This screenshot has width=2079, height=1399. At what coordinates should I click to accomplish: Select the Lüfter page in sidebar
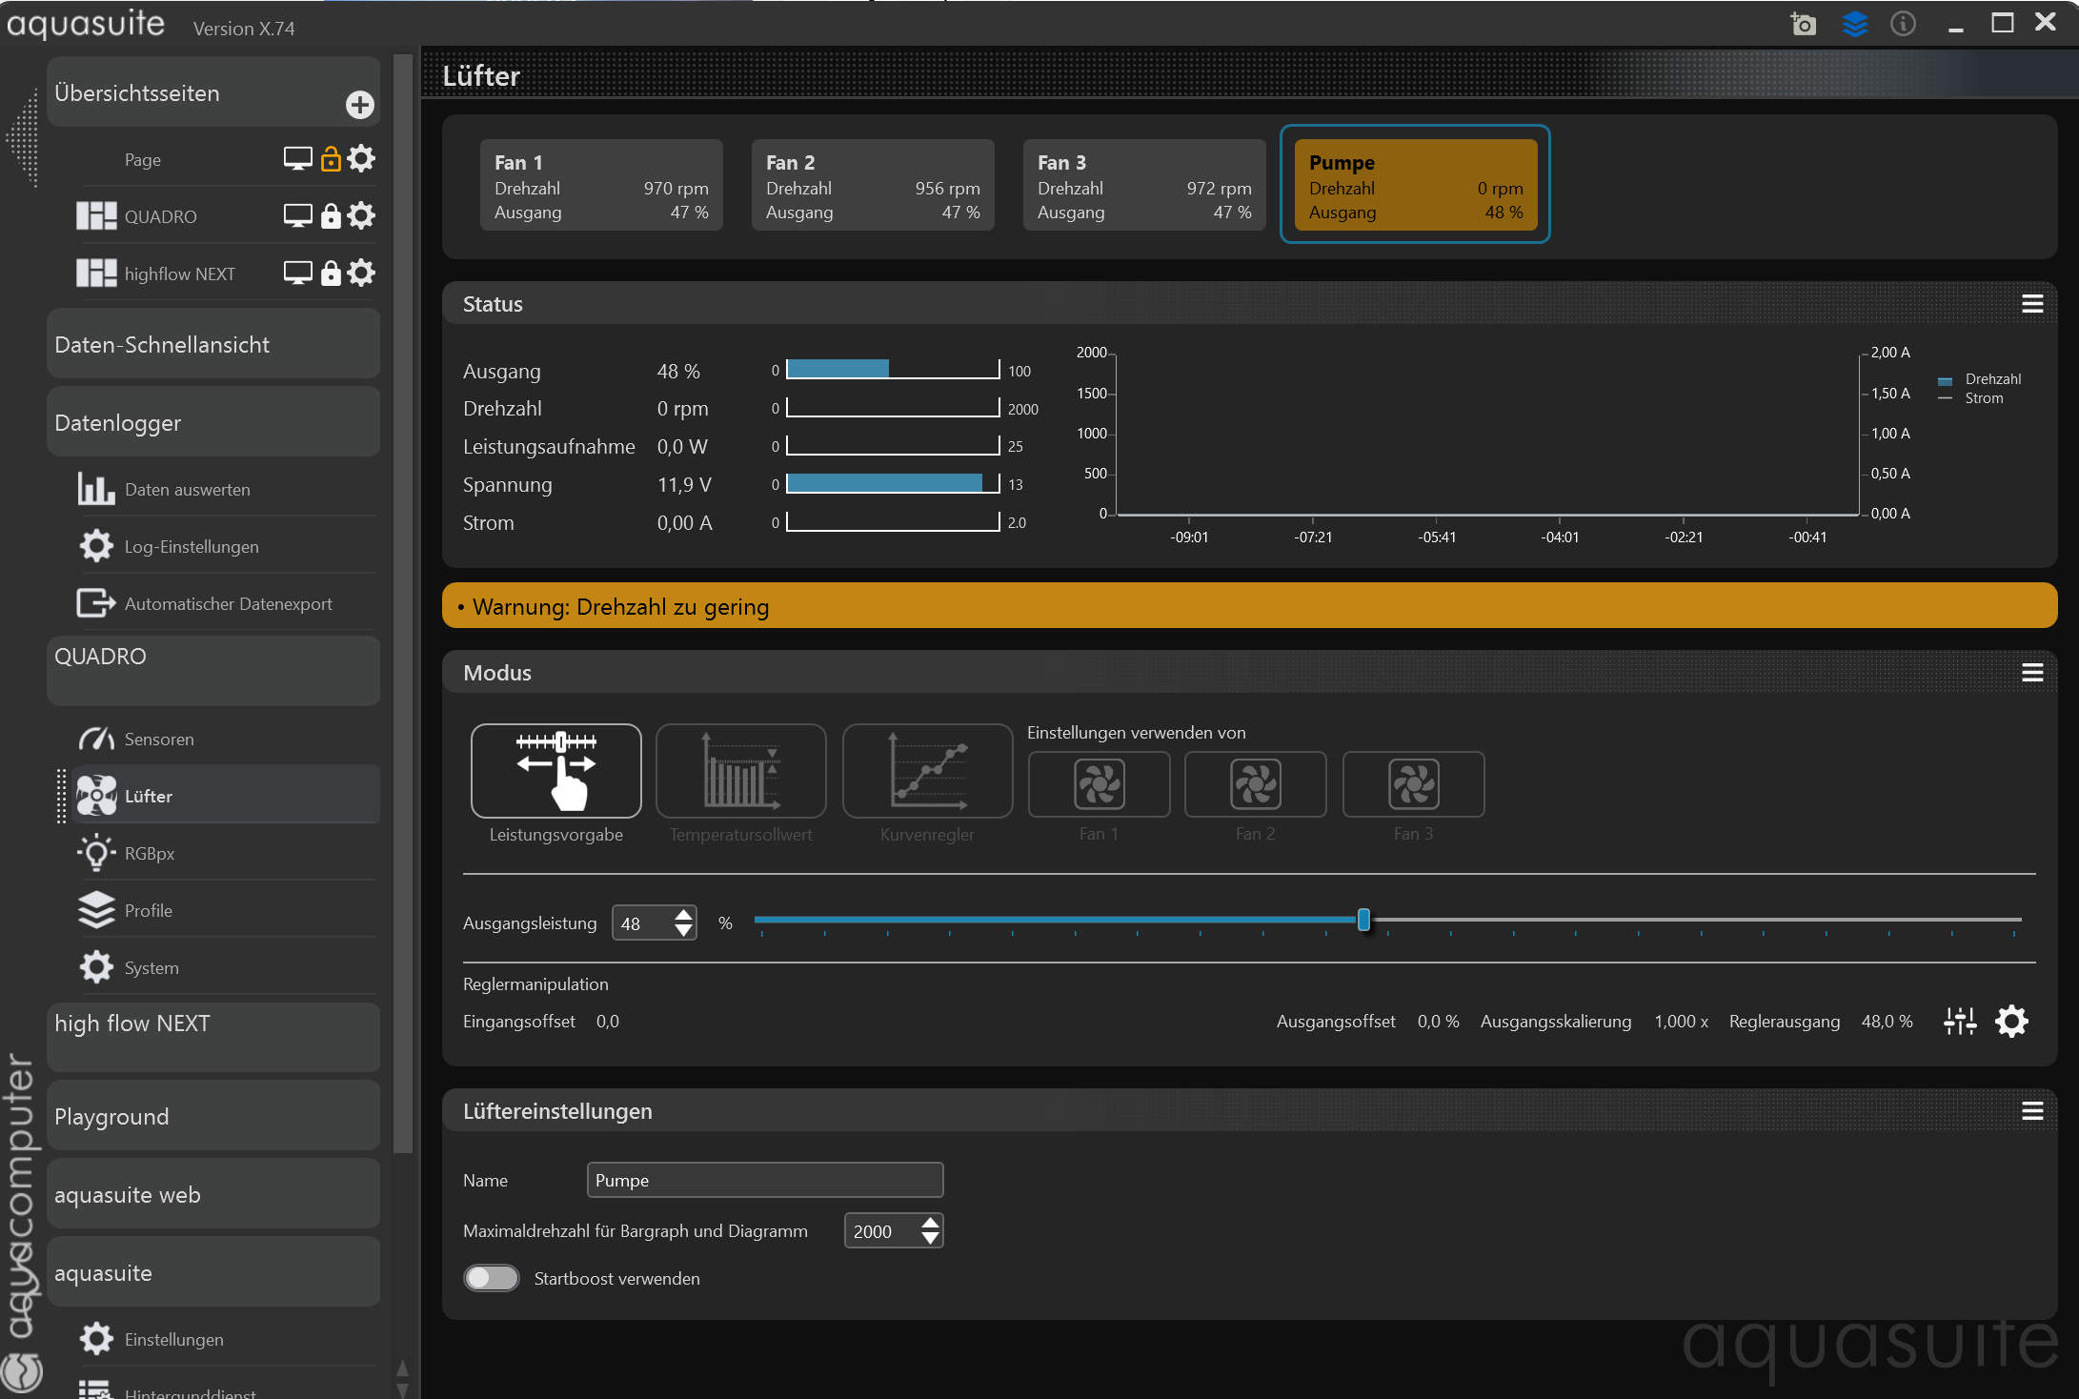tap(225, 796)
